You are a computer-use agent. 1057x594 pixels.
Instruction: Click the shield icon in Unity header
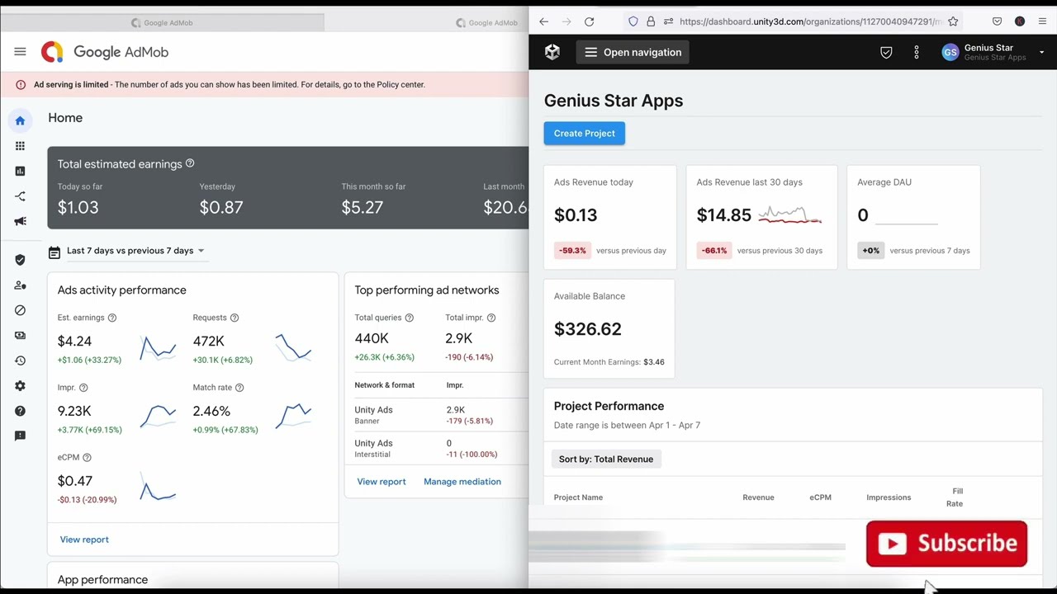tap(886, 52)
